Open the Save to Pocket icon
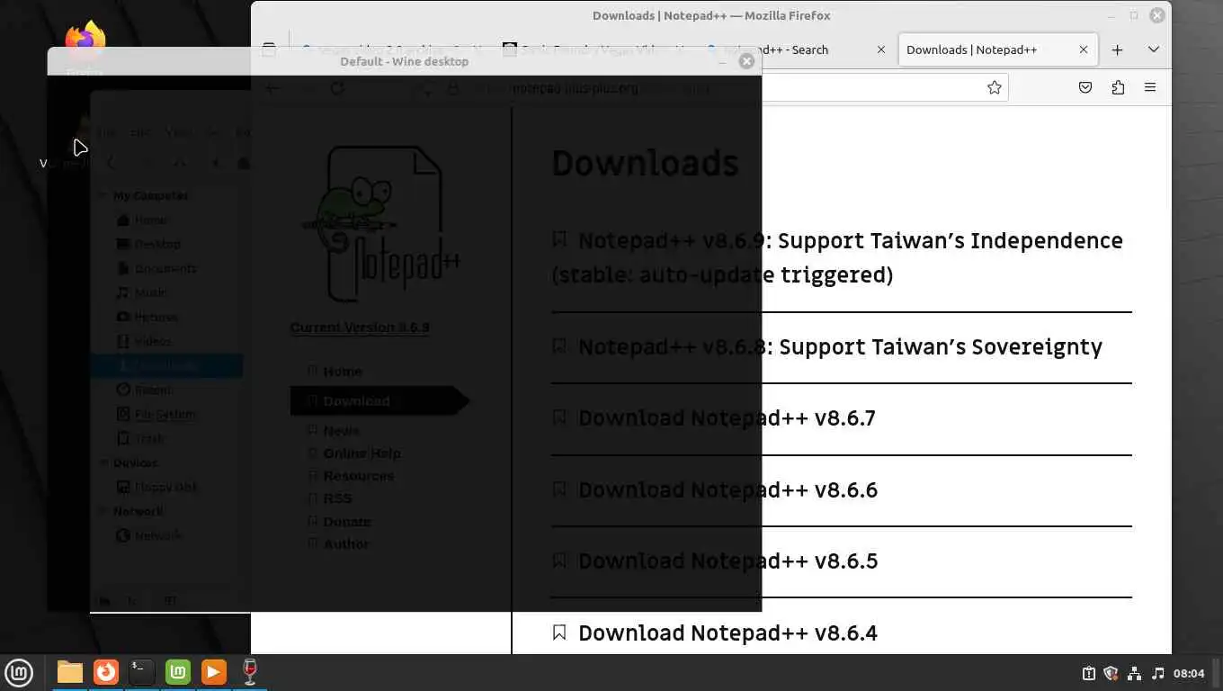 1085,87
